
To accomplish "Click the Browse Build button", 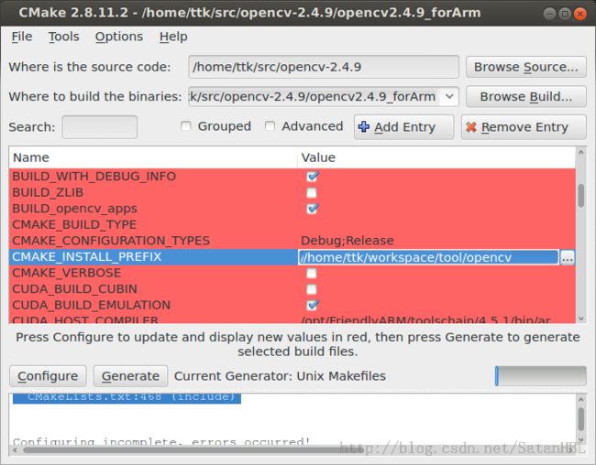I will tap(526, 97).
